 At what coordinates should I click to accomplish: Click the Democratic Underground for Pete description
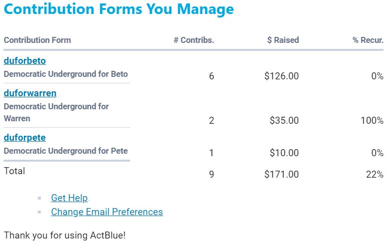pos(66,151)
